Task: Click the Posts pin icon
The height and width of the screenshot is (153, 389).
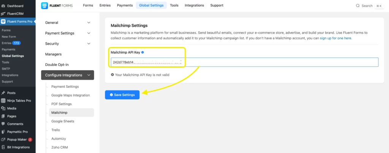Action: (3, 93)
